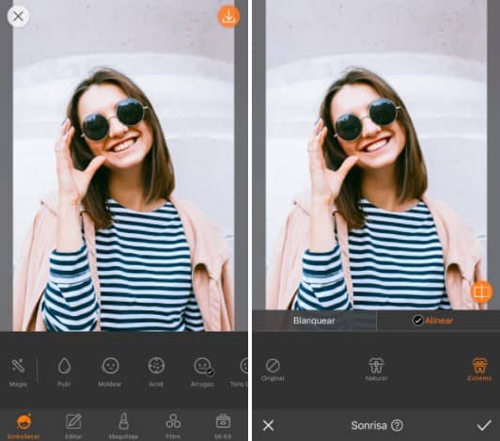The image size is (500, 441).
Task: Select the Magia magic wand tool
Action: click(18, 371)
